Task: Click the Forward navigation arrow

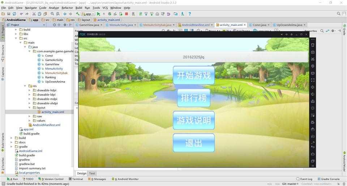Action: (x=70, y=14)
